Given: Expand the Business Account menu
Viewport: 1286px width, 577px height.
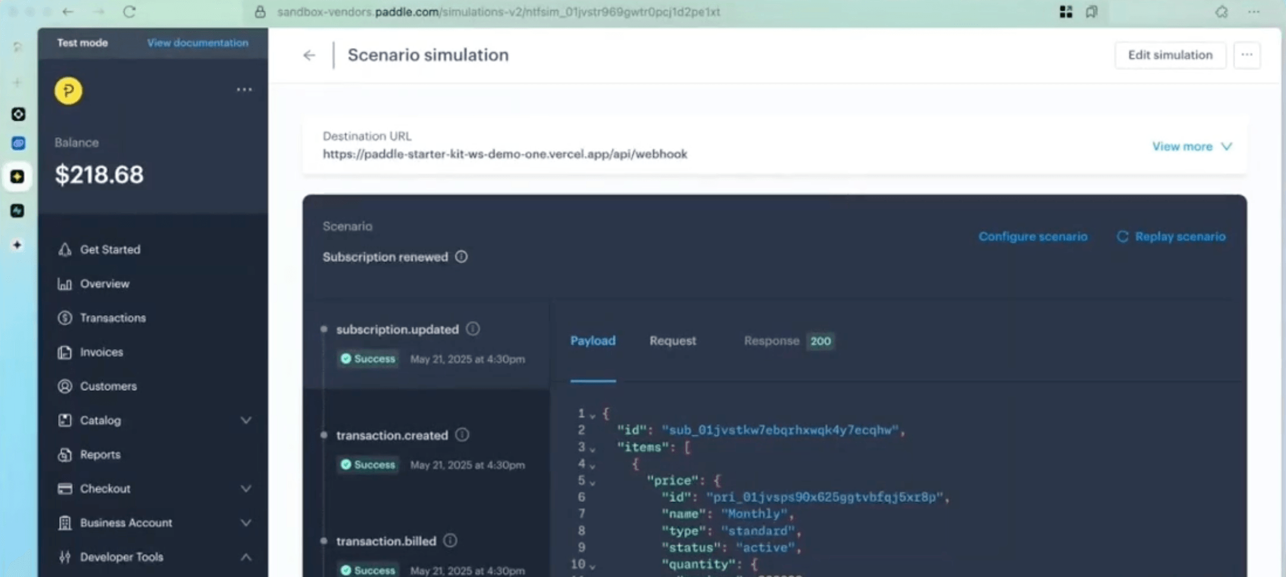Looking at the screenshot, I should tap(246, 523).
